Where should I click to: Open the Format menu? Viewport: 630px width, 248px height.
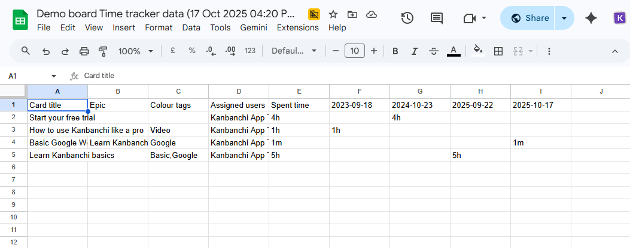[x=159, y=27]
